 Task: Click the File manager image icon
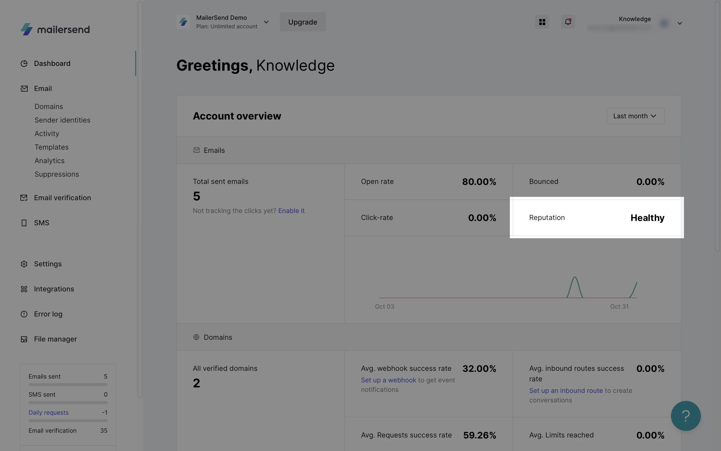click(x=24, y=339)
